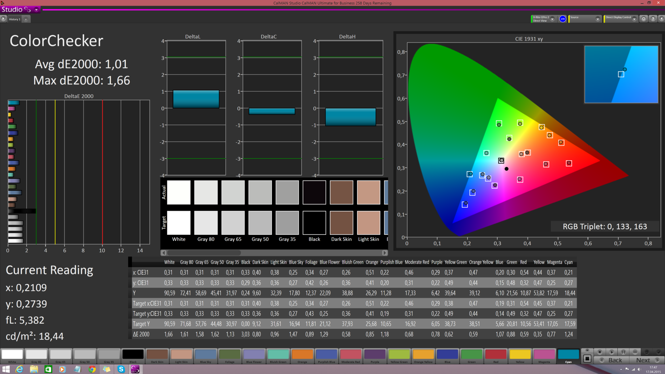Expand X-Rite i1Pro 2 meter dropdown

click(x=552, y=19)
